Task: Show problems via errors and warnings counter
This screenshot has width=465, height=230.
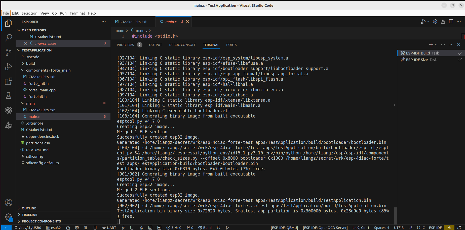Action: tap(174, 227)
